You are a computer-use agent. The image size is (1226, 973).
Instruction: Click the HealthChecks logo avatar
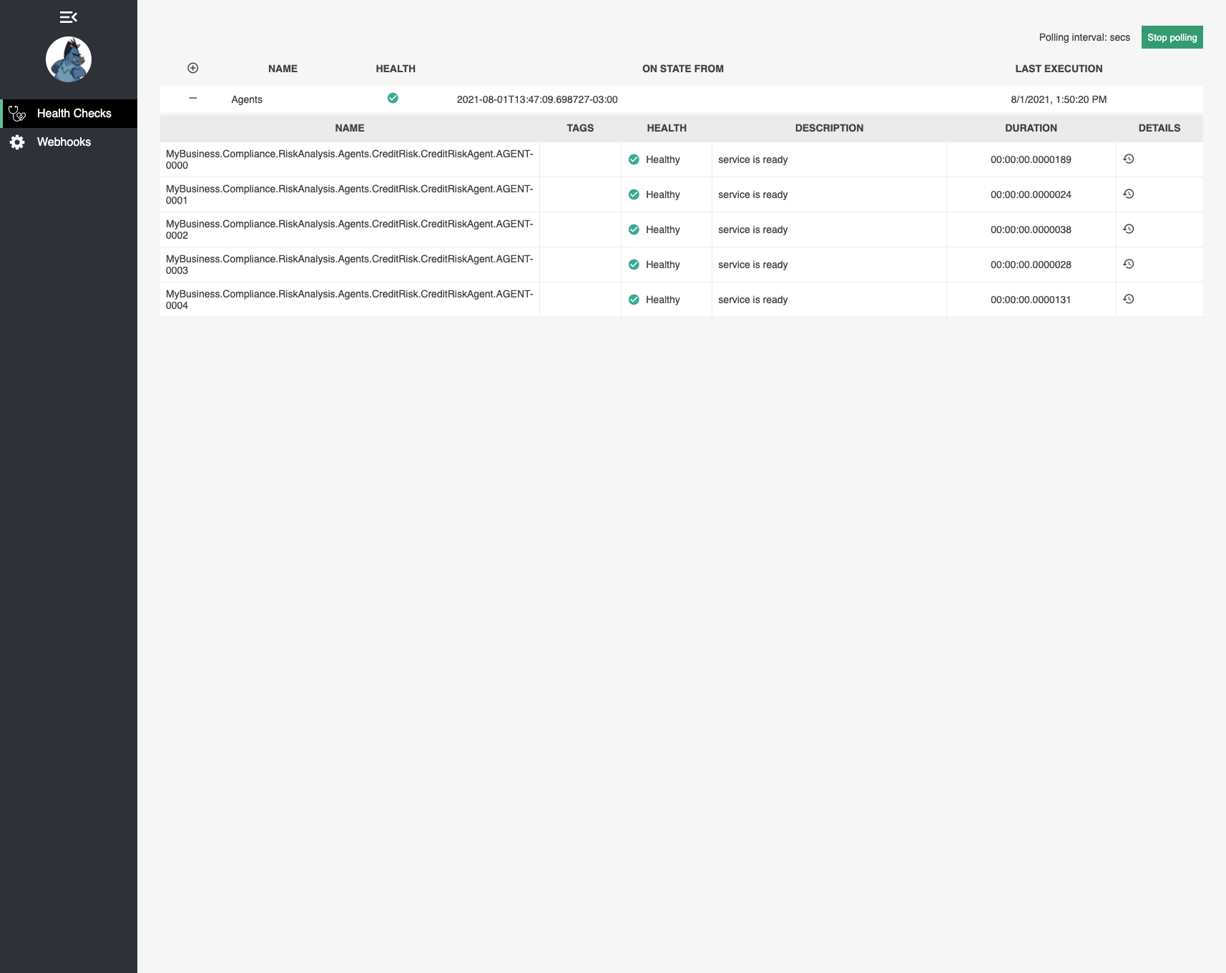[x=69, y=59]
